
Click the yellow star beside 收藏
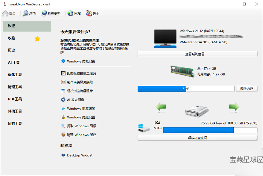tap(37, 39)
